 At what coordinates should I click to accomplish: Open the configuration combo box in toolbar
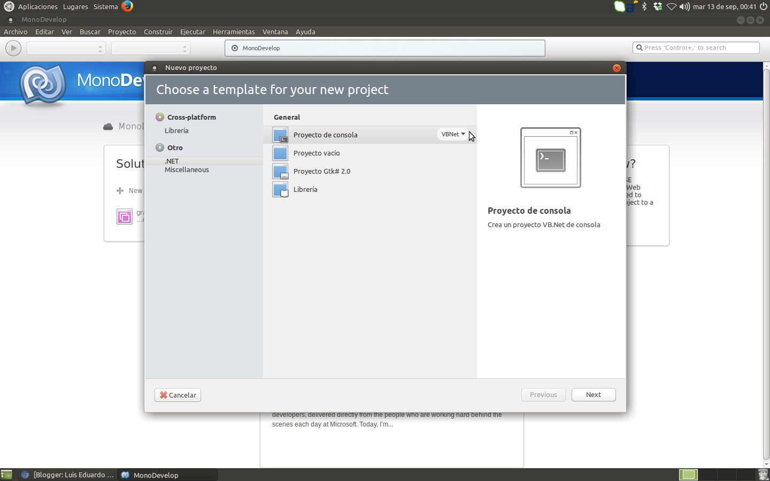(66, 48)
